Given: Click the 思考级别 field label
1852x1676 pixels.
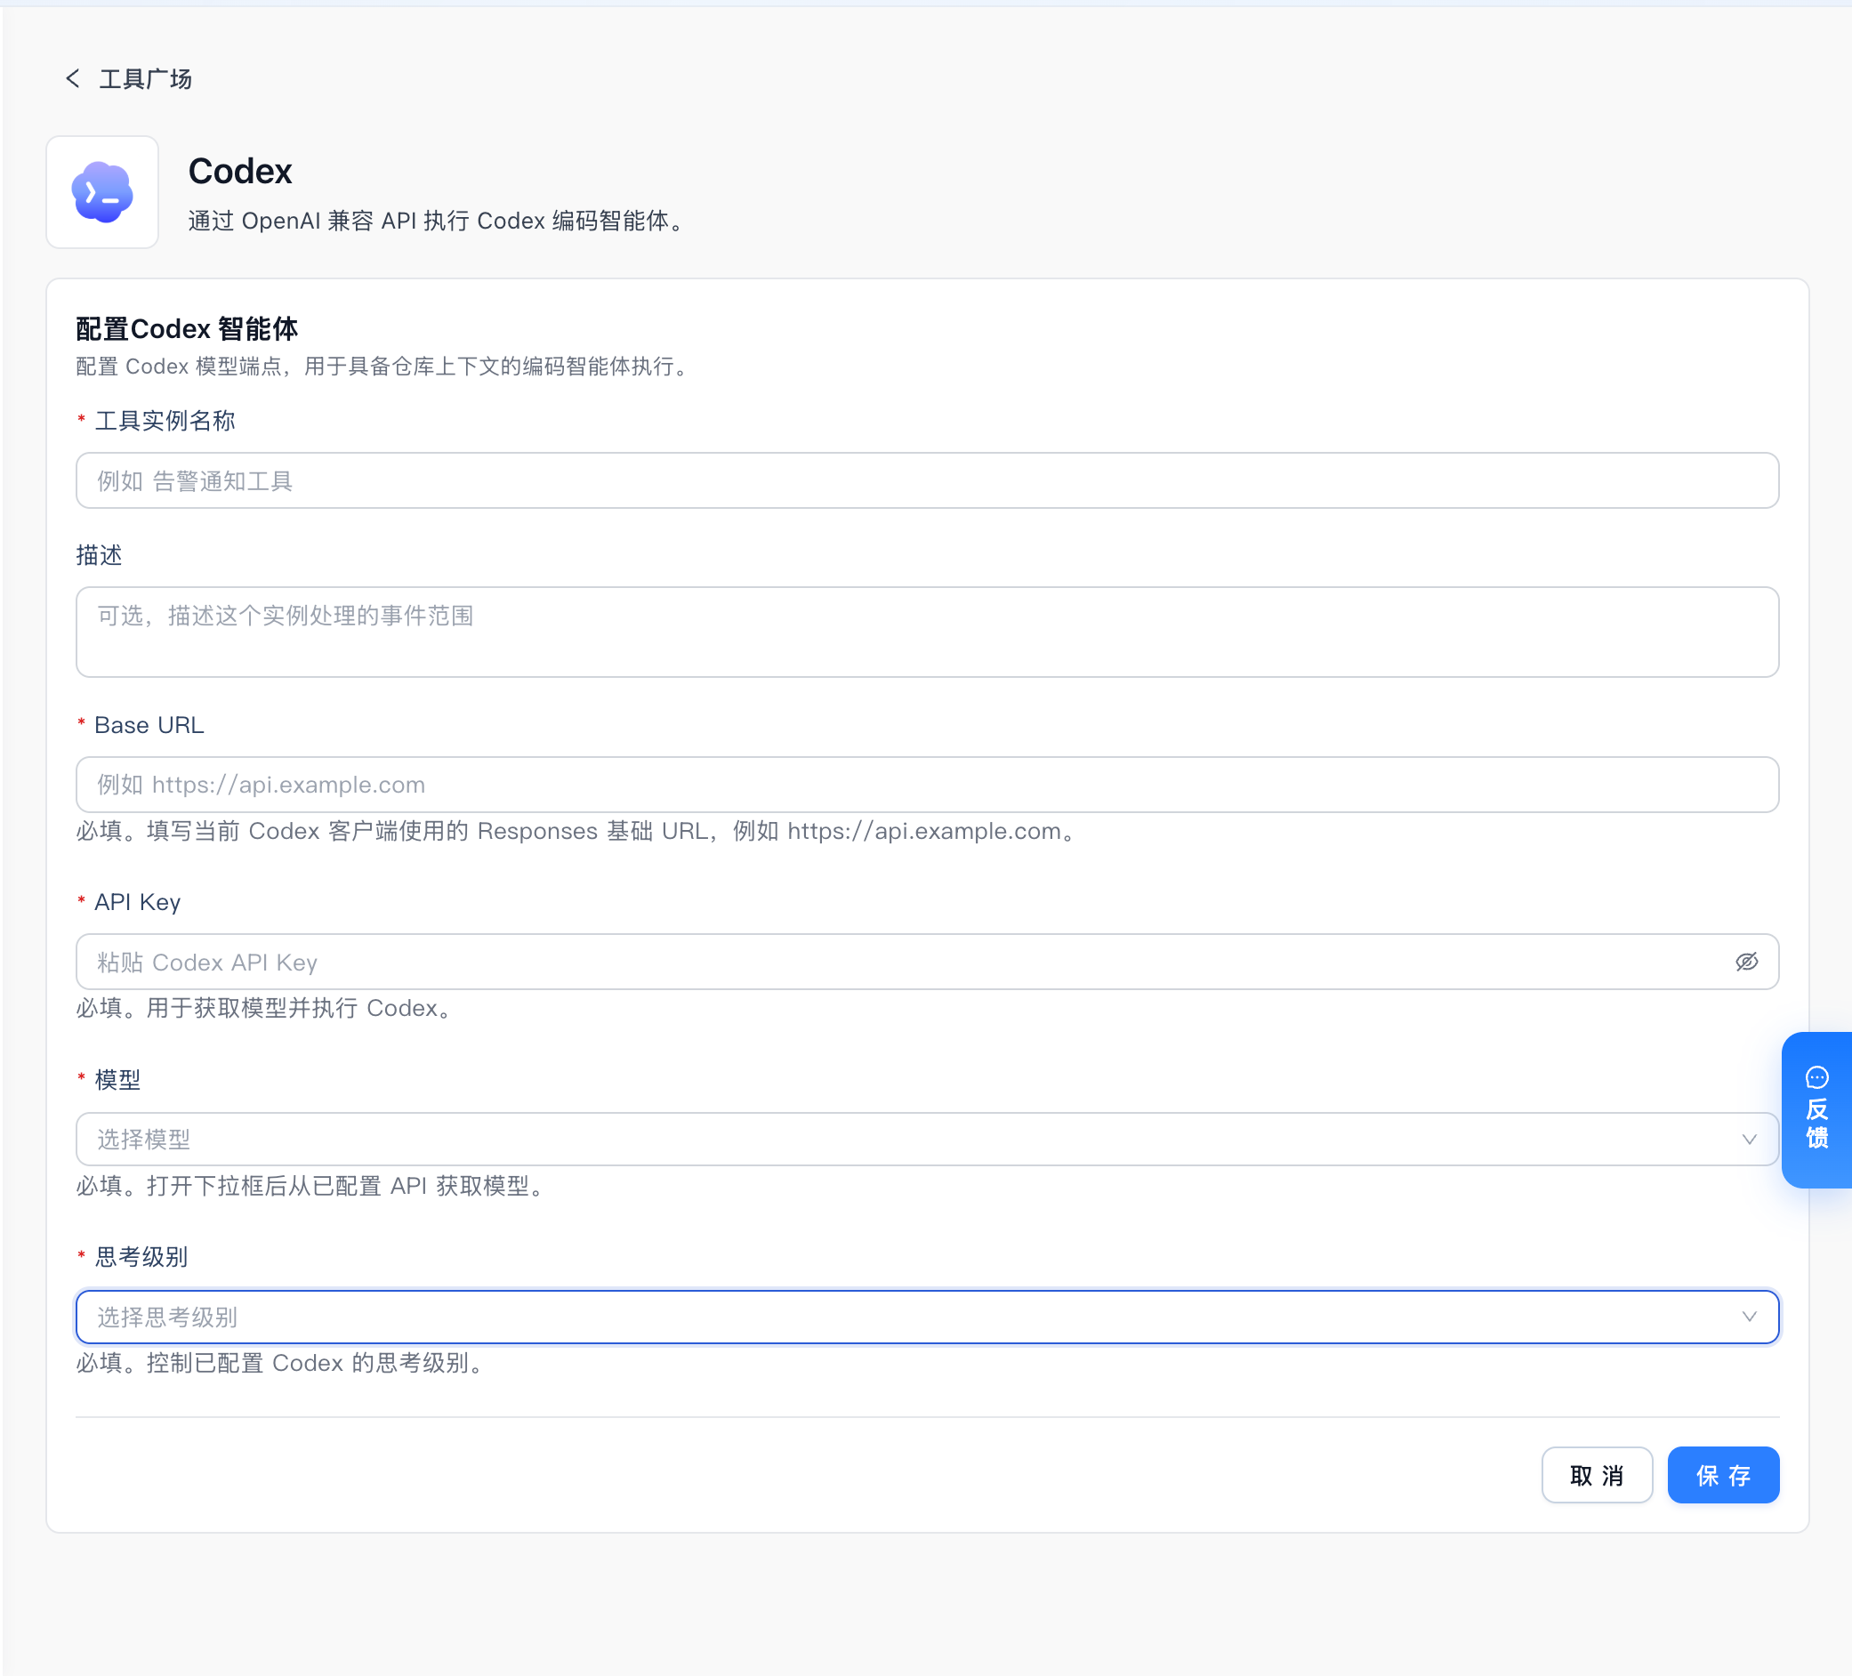Looking at the screenshot, I should [141, 1257].
